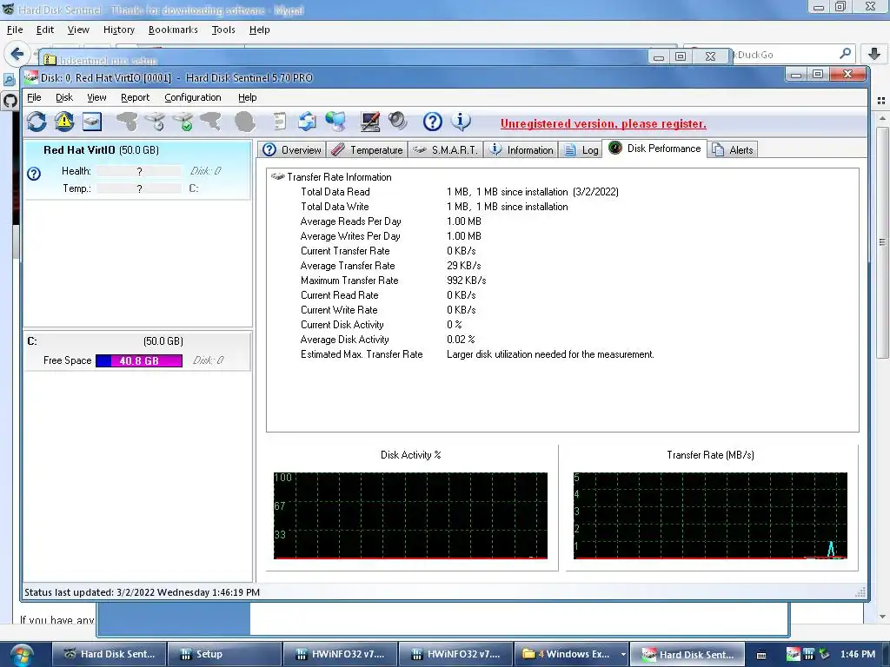Click the Downloads arrow in the Mypal browser
890x667 pixels.
tap(874, 54)
